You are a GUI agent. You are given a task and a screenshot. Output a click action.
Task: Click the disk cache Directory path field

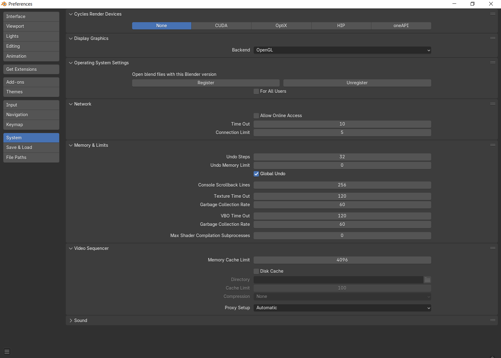pyautogui.click(x=338, y=280)
